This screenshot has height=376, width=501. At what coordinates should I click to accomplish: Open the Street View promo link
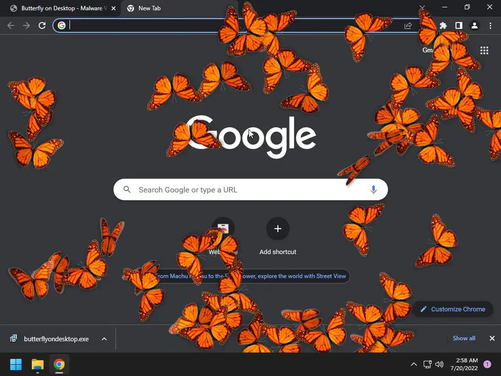(x=251, y=276)
